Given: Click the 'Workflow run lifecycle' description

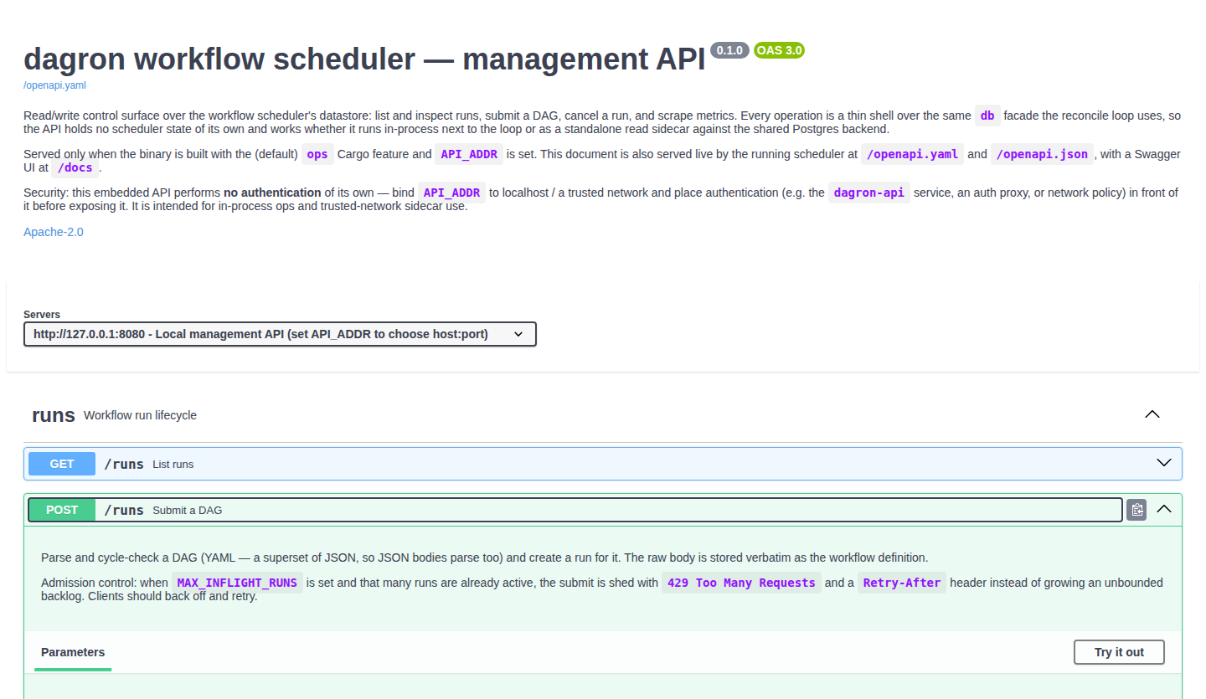Looking at the screenshot, I should [140, 415].
